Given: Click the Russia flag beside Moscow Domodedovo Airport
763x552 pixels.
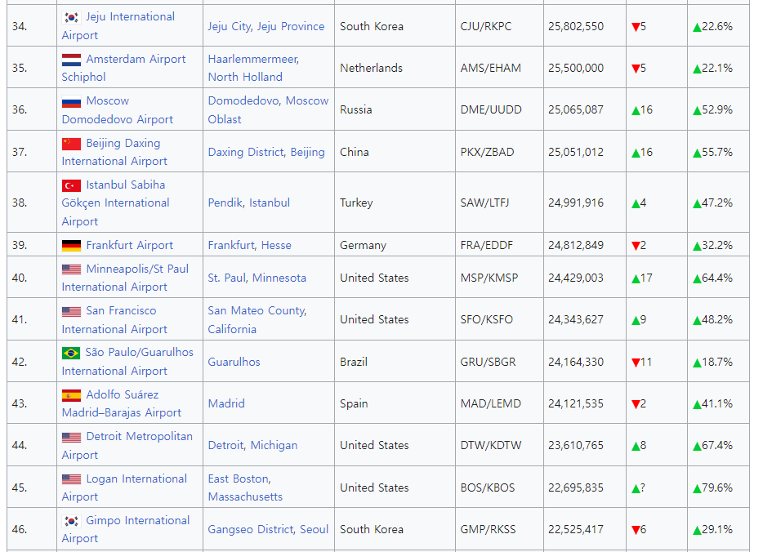Looking at the screenshot, I should pyautogui.click(x=71, y=101).
